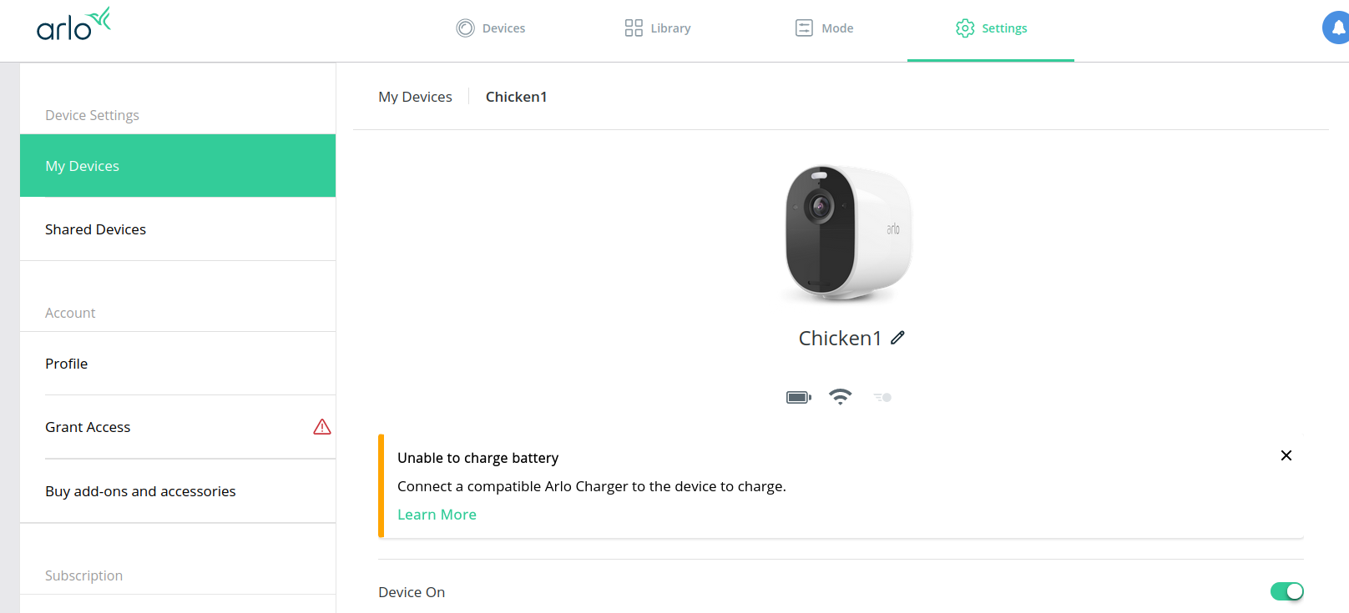This screenshot has width=1349, height=613.
Task: Open the Learn More link
Action: coord(437,515)
